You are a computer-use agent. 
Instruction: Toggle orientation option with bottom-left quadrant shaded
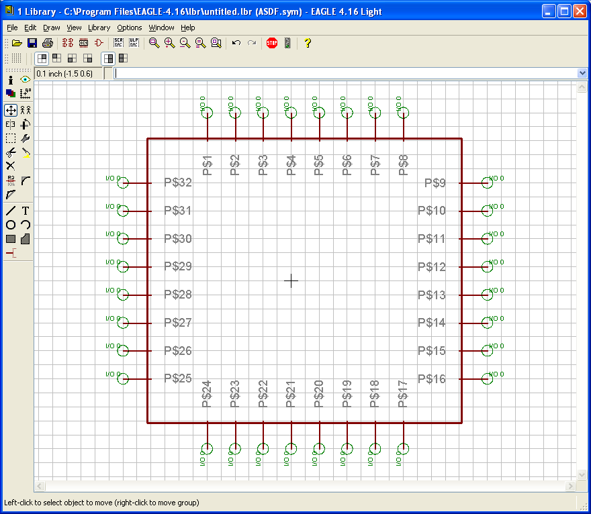[x=72, y=58]
